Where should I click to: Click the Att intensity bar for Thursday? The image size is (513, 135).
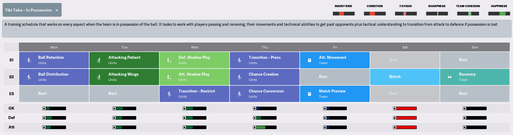coord(265,127)
